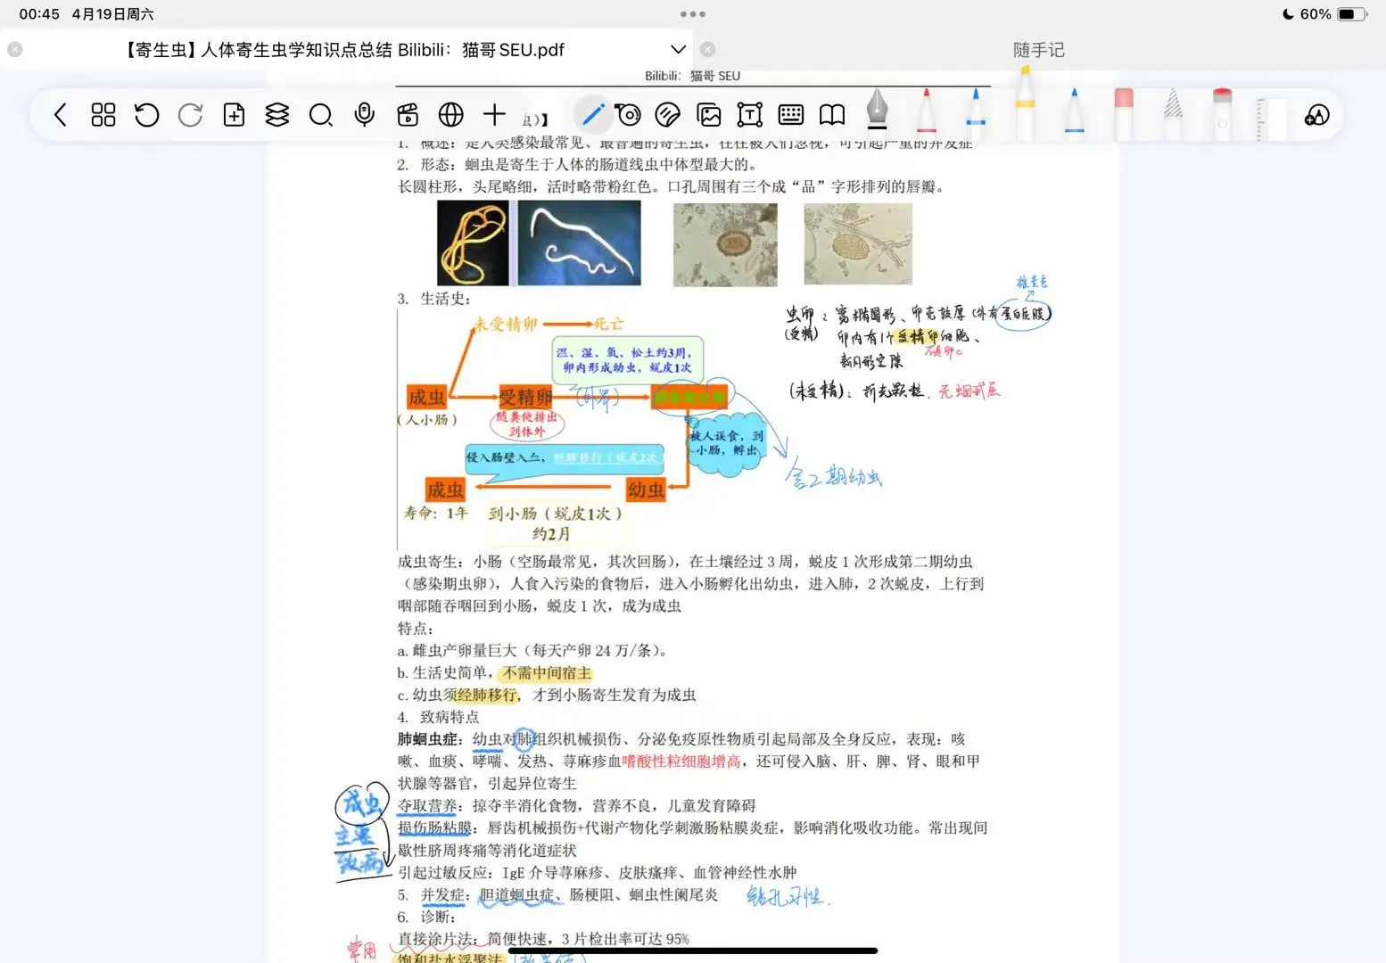
Task: Switch to keyboard typing input
Action: (x=791, y=115)
